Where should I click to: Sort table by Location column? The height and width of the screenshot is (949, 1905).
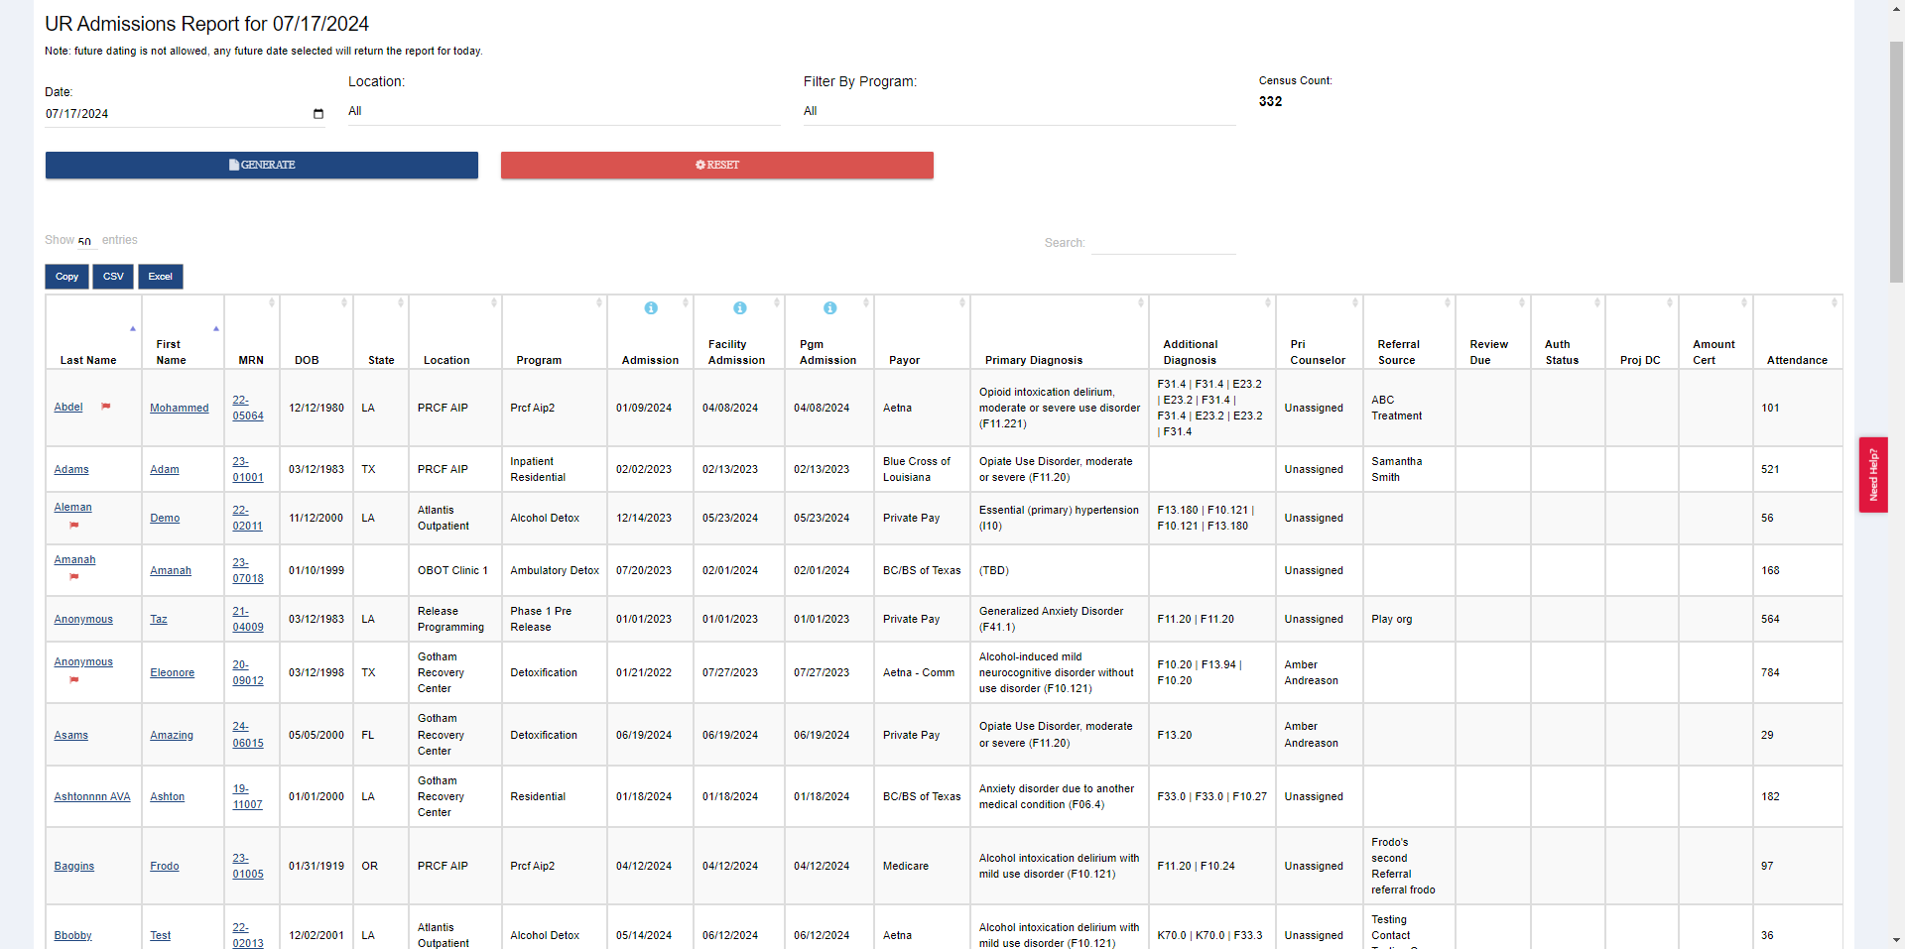[455, 332]
